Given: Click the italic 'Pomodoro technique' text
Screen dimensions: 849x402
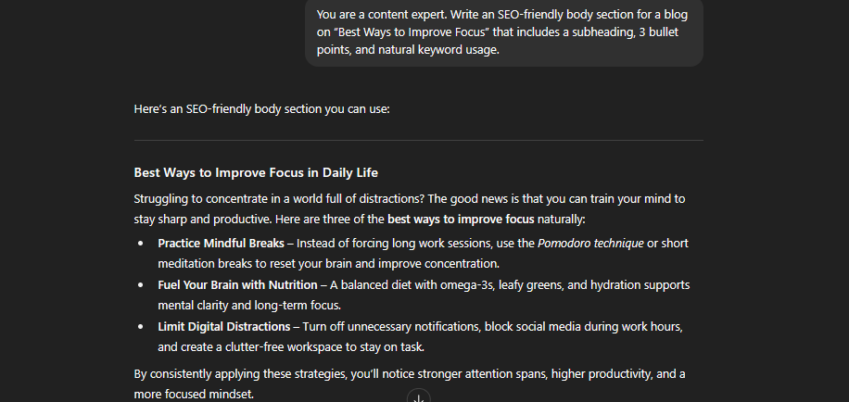Looking at the screenshot, I should pos(590,244).
